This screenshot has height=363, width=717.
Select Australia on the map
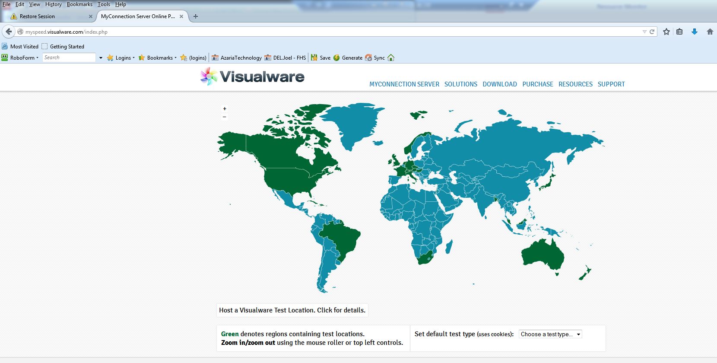pos(542,254)
